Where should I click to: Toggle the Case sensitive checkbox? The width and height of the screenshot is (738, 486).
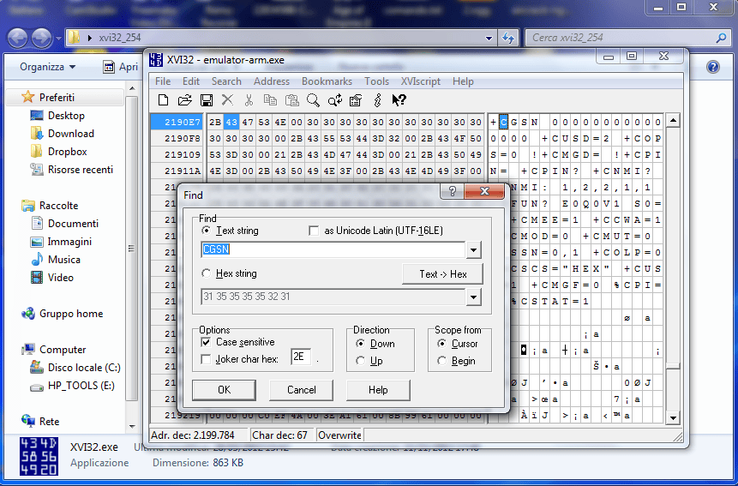pyautogui.click(x=206, y=342)
